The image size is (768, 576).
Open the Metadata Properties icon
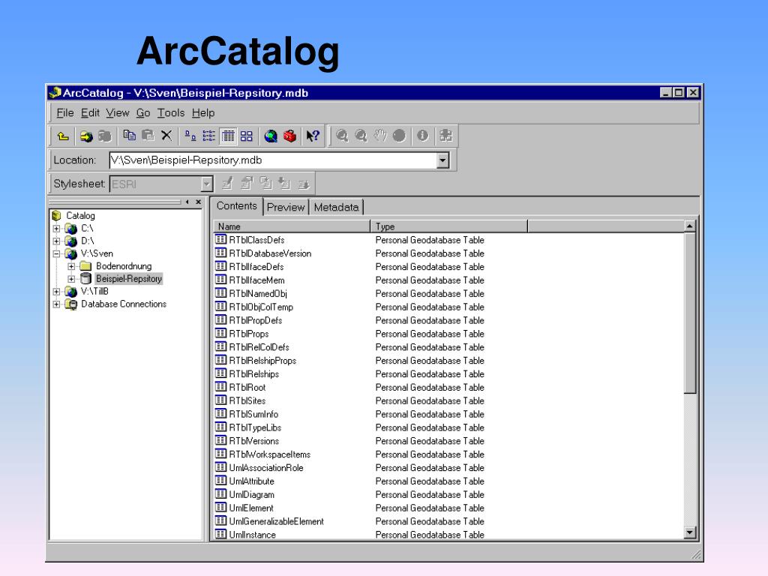246,184
